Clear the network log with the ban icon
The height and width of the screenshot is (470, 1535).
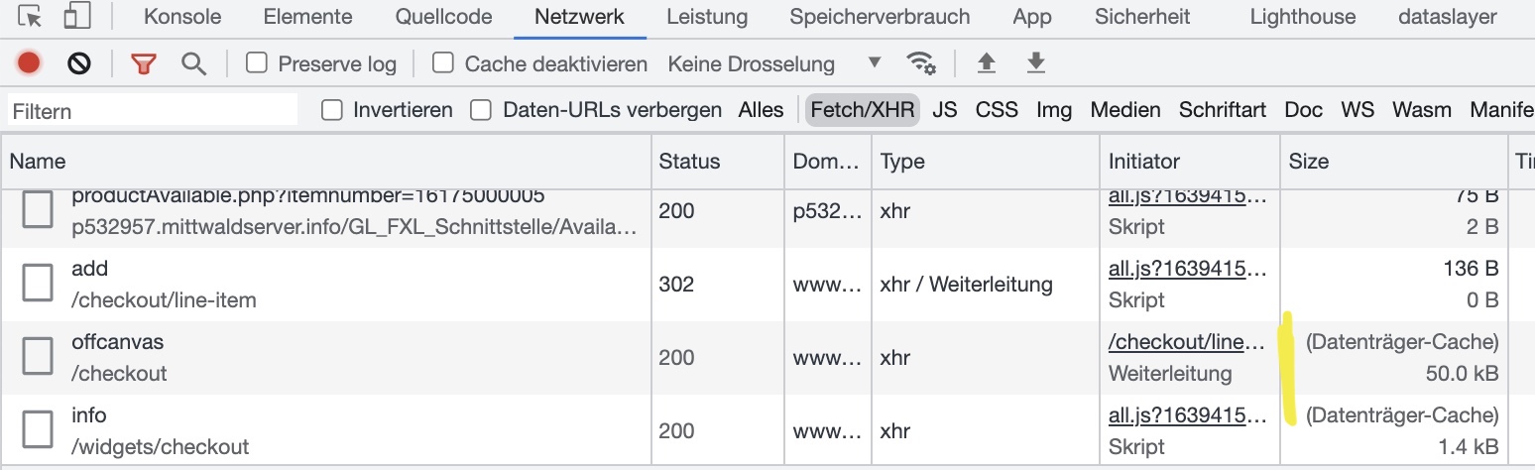79,63
